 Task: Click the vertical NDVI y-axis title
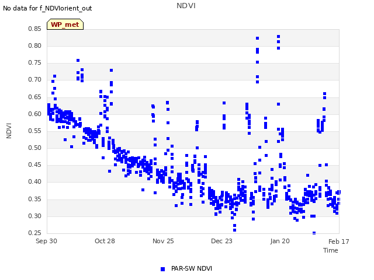pyautogui.click(x=9, y=131)
